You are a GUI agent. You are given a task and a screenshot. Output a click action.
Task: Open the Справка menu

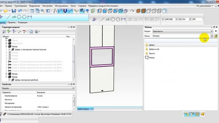point(82,6)
